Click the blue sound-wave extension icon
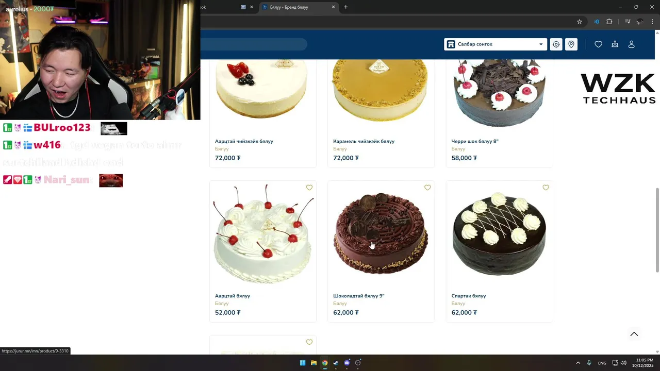Viewport: 660px width, 371px height. click(x=597, y=22)
